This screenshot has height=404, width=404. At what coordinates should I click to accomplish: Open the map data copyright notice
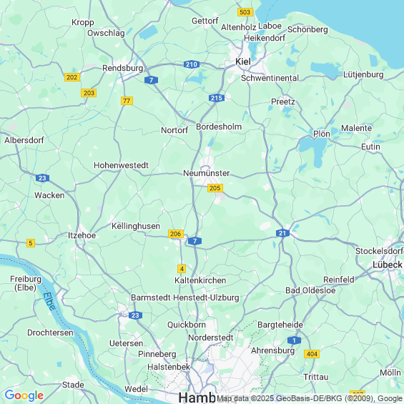[x=310, y=398]
